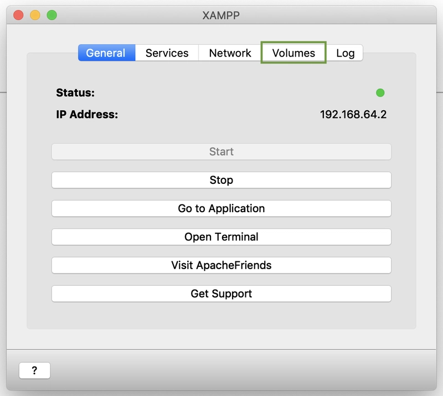The width and height of the screenshot is (443, 396).
Task: Open the Services tab
Action: tap(167, 53)
